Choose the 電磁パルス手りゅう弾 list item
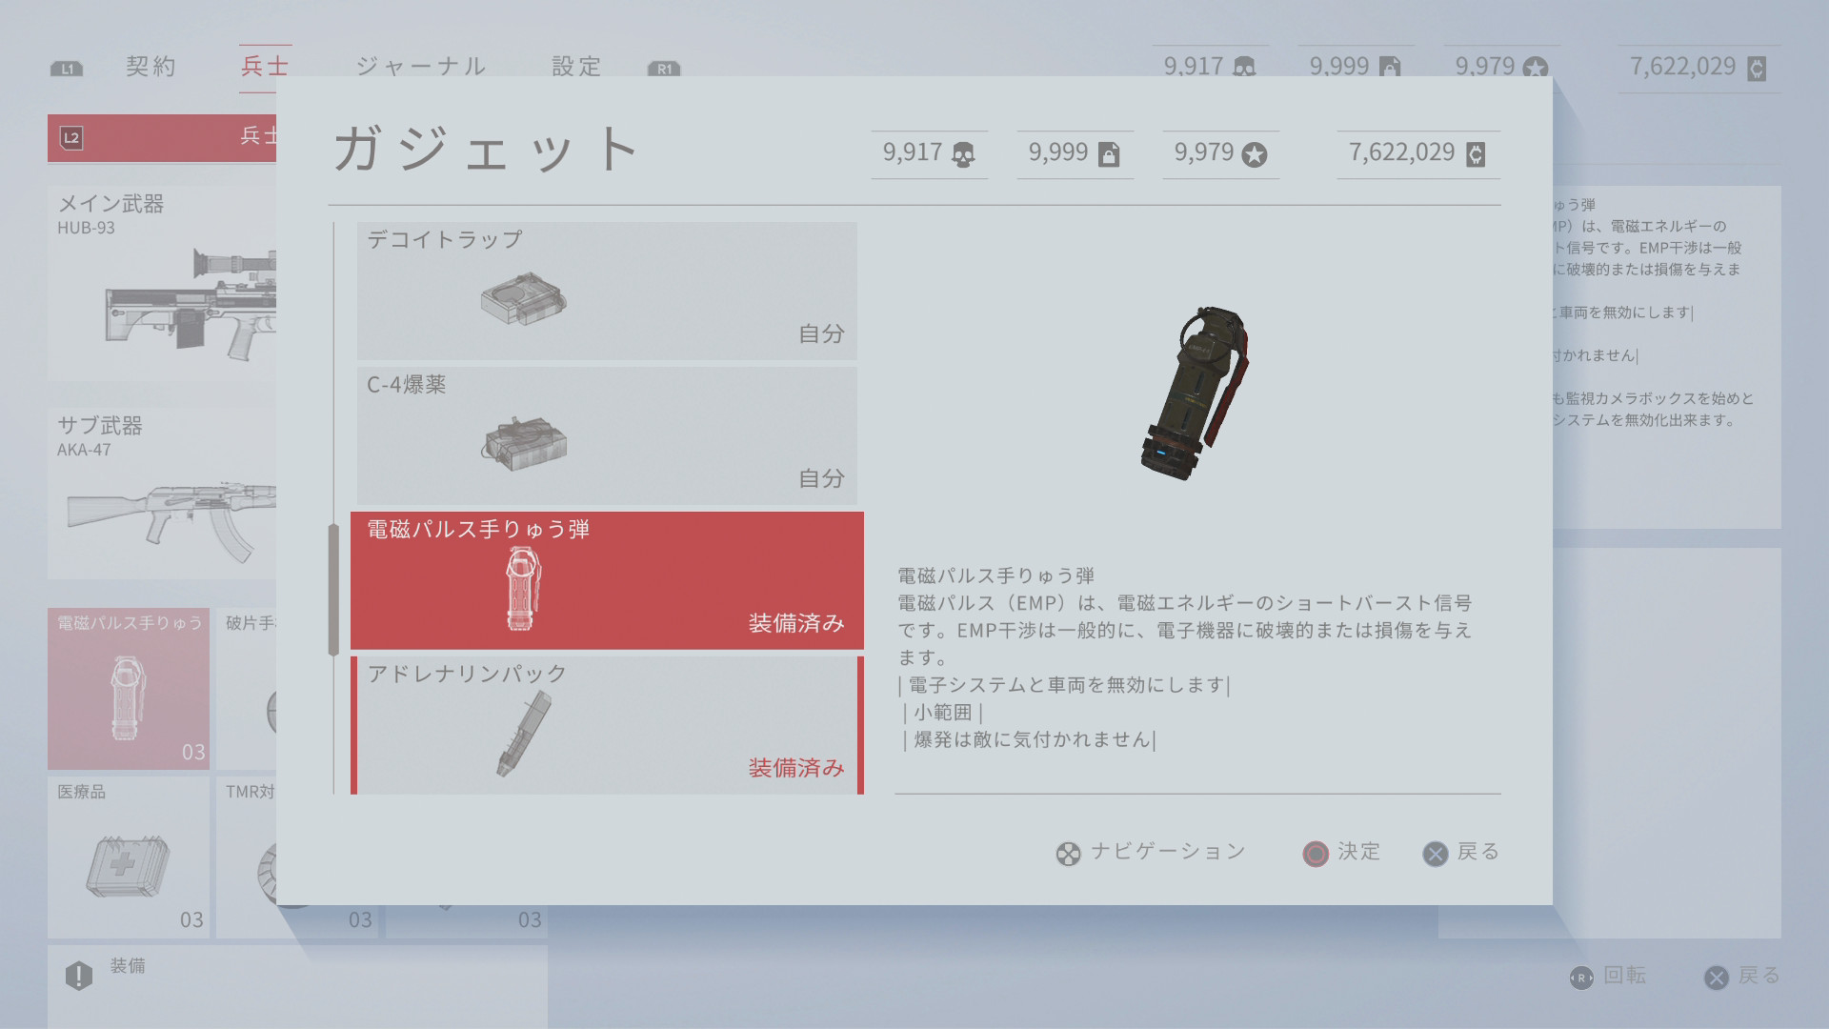 607,580
